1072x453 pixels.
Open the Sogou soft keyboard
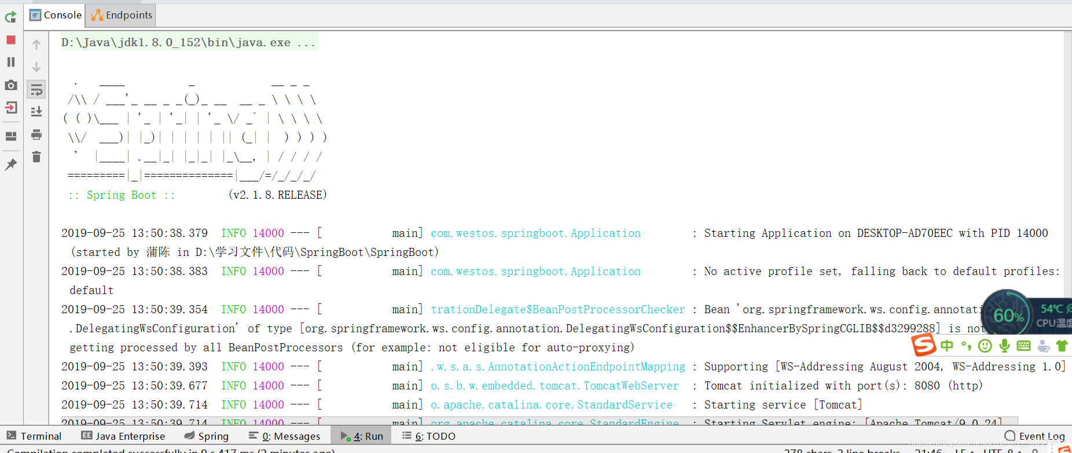(x=1023, y=346)
